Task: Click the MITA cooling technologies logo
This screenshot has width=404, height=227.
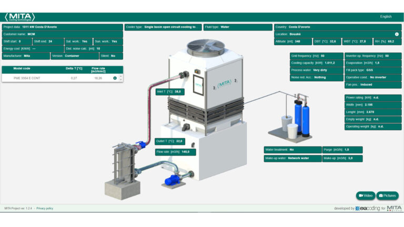Action: [20, 17]
